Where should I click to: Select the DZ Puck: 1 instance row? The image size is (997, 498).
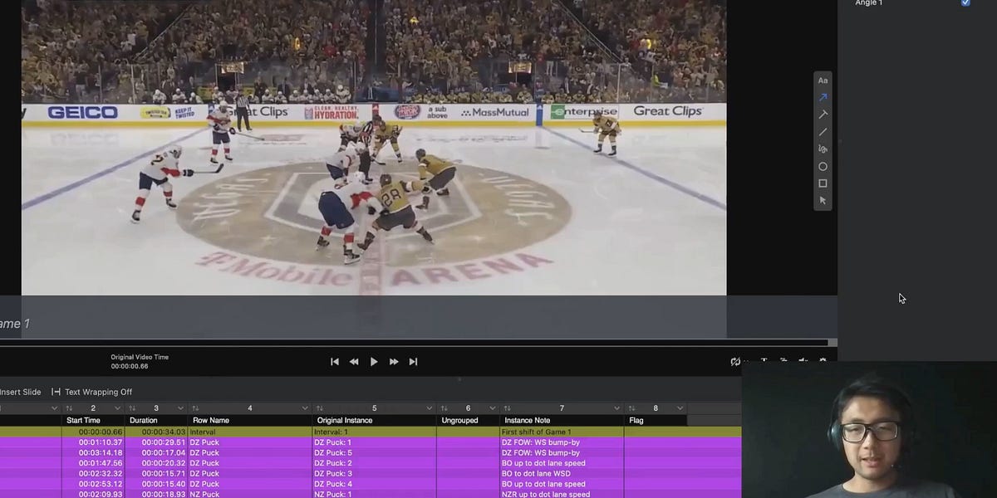(332, 442)
